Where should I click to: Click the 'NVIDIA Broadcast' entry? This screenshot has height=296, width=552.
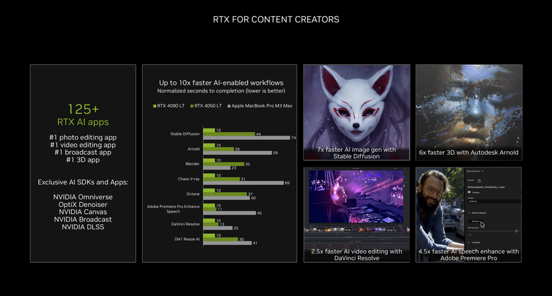coord(83,220)
